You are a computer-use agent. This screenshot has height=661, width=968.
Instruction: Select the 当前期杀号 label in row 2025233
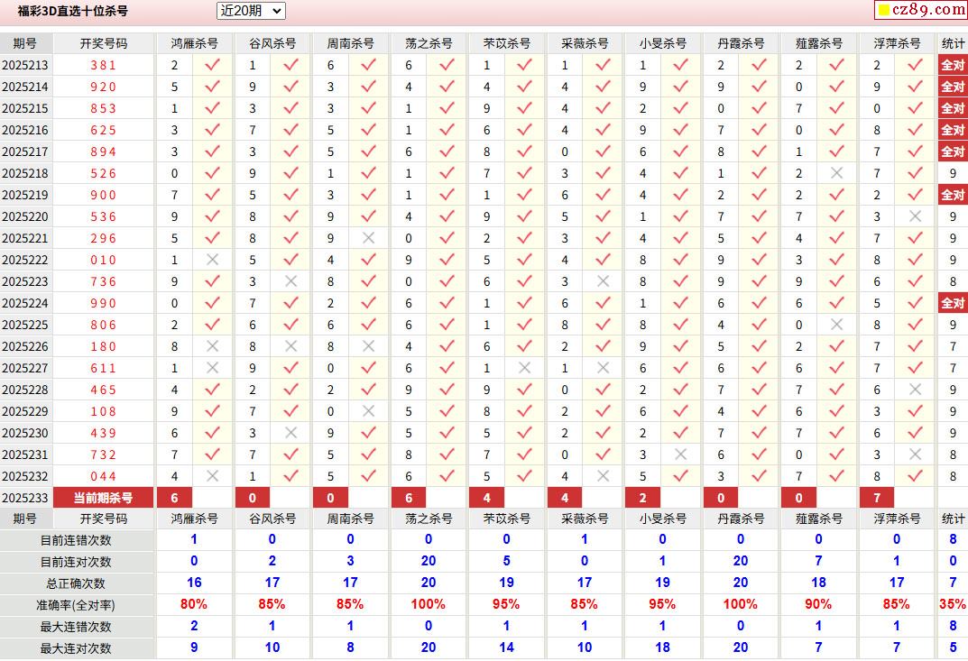[103, 498]
